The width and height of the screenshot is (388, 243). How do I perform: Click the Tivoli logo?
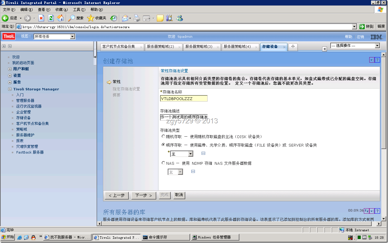pos(9,36)
